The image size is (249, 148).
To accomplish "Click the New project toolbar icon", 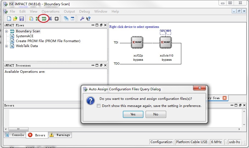I will 9,19.
